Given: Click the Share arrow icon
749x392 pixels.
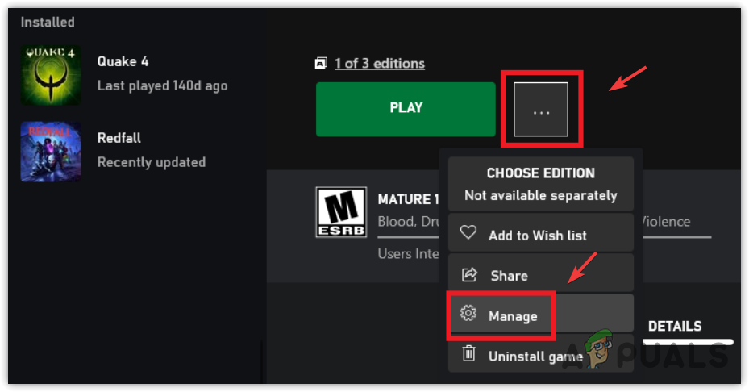Looking at the screenshot, I should tap(468, 275).
